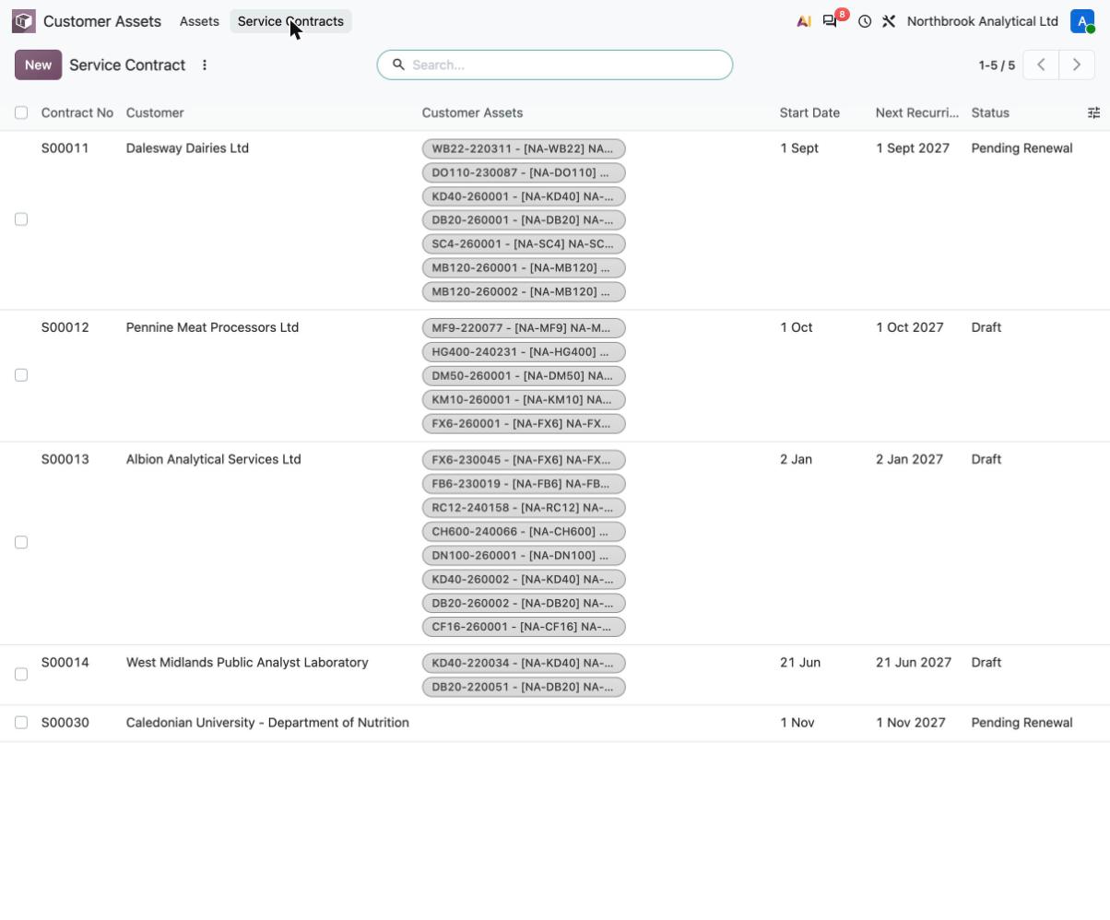Click the SC4-260001 asset tag
The image size is (1110, 920).
tap(524, 244)
